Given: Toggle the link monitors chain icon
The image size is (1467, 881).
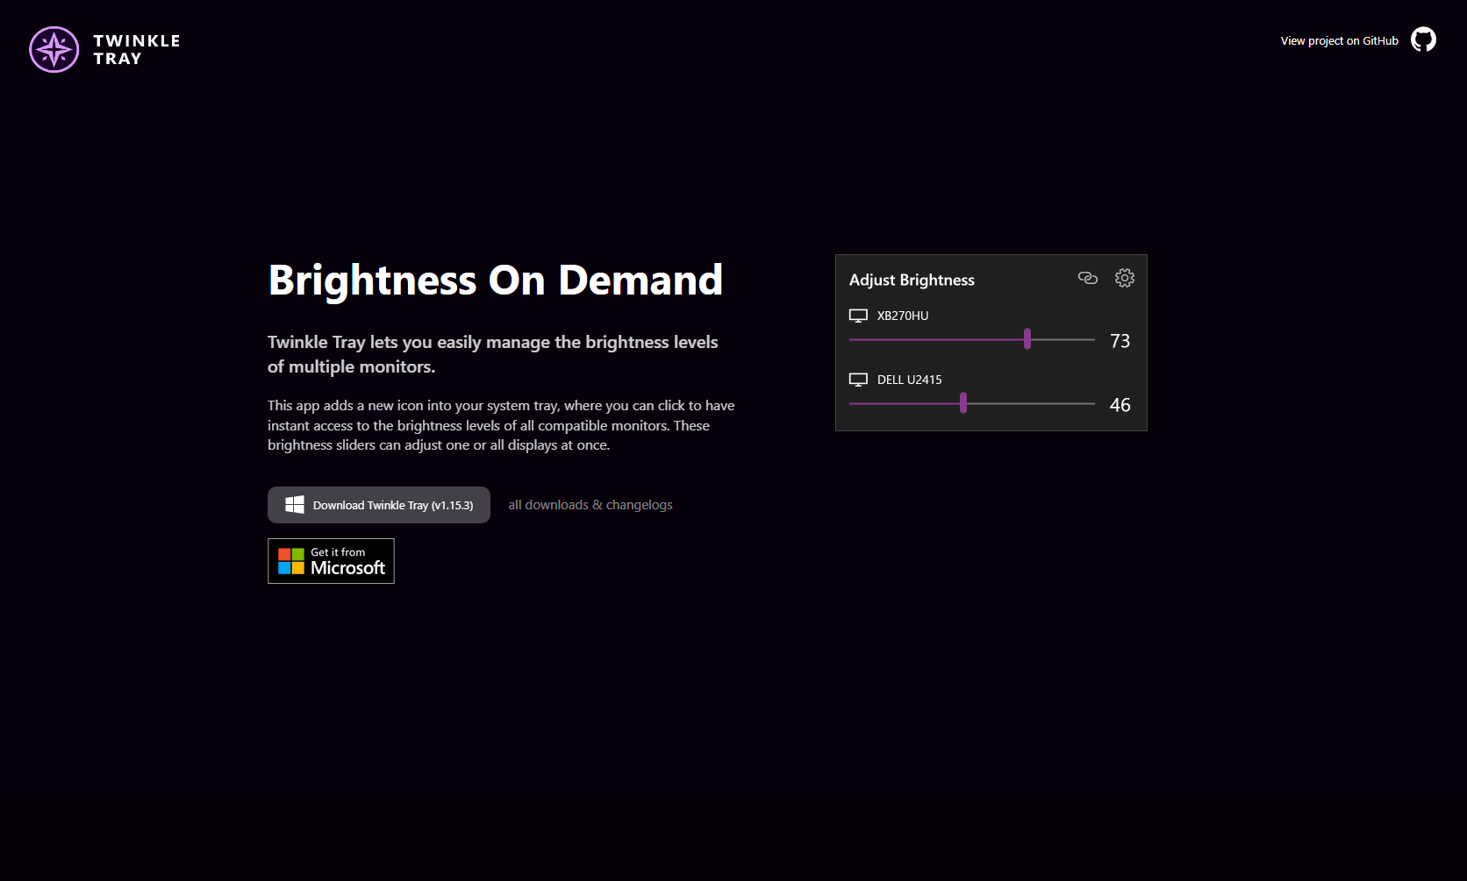Looking at the screenshot, I should coord(1088,278).
